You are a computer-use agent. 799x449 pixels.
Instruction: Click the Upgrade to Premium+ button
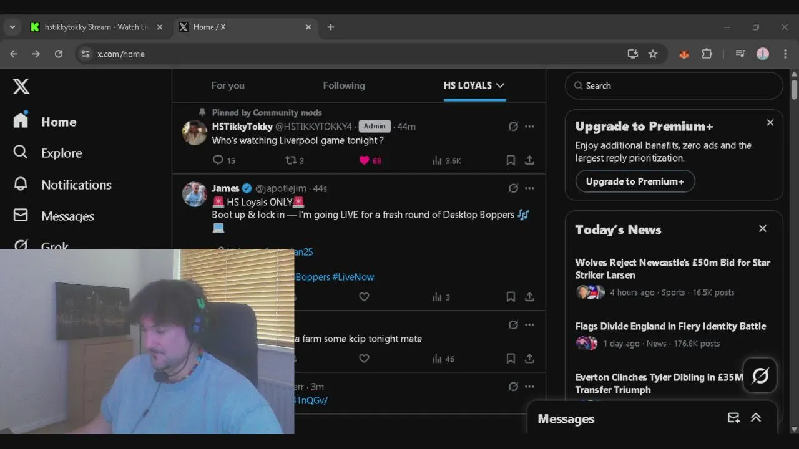click(x=635, y=181)
